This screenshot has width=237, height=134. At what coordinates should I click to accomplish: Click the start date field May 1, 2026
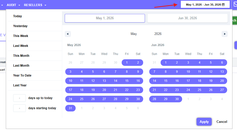click(105, 18)
